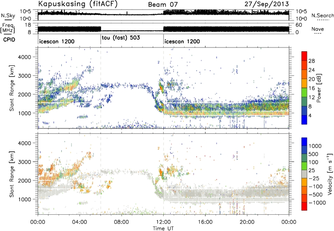The width and height of the screenshot is (334, 231).
Task: Click the 'CPID' row label
Action: coord(9,40)
